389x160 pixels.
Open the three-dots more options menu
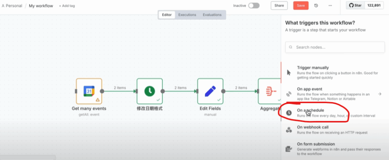point(330,6)
